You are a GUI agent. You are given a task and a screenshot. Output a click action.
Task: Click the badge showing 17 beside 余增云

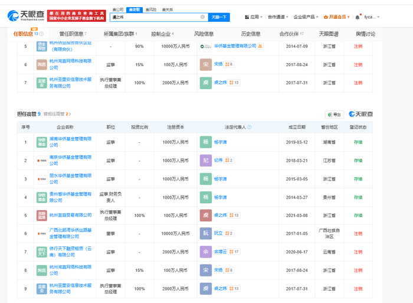[x=235, y=252]
